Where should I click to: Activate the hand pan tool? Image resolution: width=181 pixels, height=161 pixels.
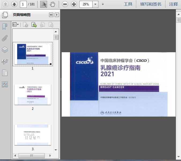pyautogui.click(x=52, y=4)
